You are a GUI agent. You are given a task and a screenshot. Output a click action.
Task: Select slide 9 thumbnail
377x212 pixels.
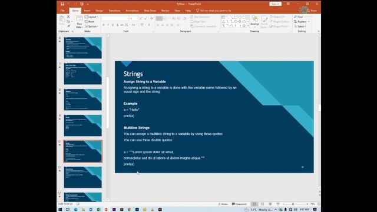tap(82, 125)
